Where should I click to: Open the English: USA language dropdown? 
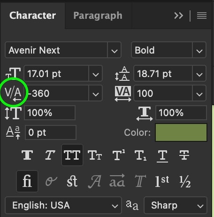click(63, 205)
